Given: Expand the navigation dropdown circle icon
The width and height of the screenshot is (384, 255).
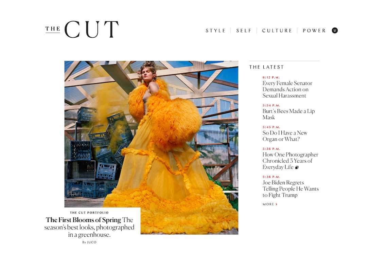Looking at the screenshot, I should (x=335, y=30).
